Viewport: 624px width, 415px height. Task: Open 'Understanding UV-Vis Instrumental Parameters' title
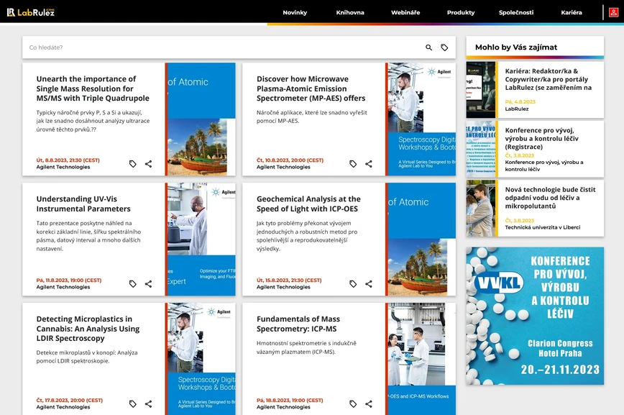tap(83, 204)
